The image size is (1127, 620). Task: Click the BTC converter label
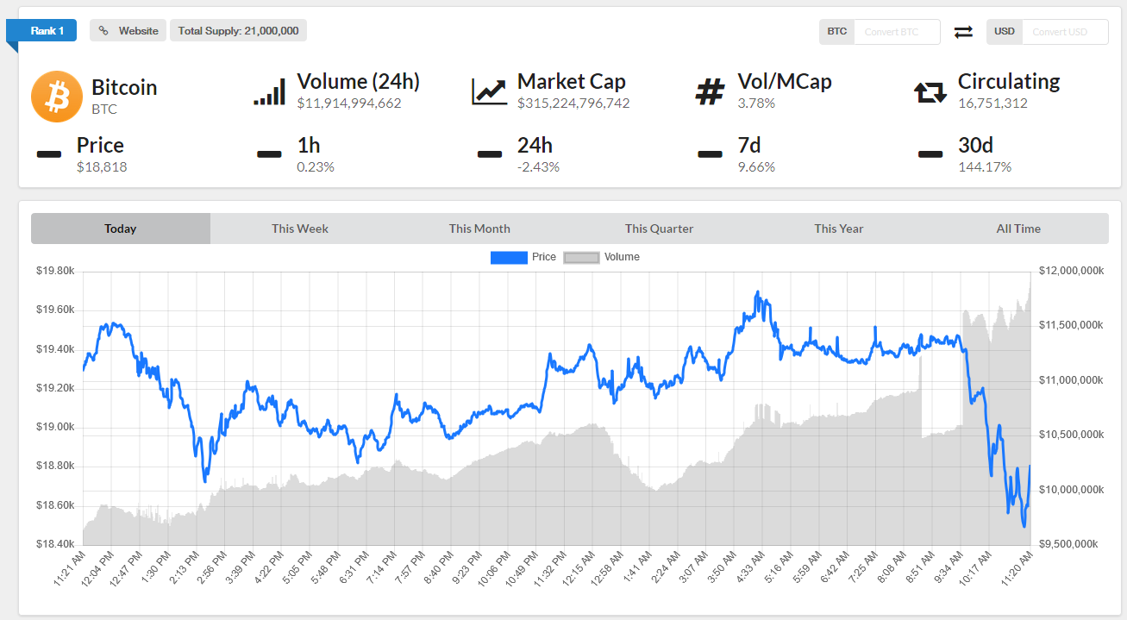(836, 32)
